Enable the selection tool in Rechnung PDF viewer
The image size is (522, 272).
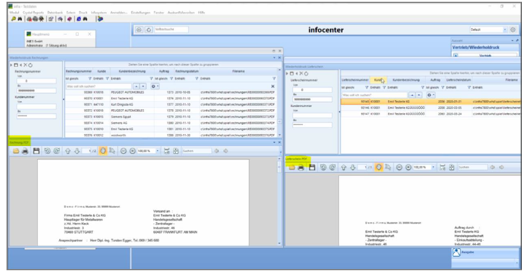(x=112, y=151)
